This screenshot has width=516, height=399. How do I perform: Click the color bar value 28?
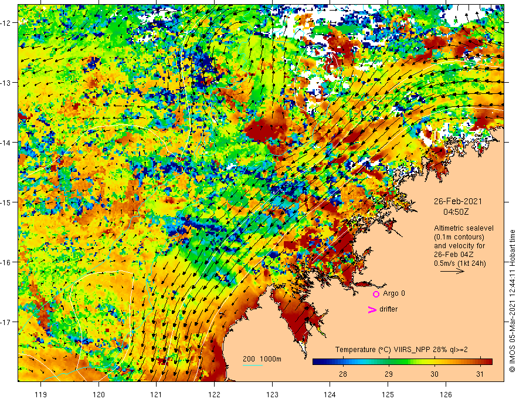tap(343, 374)
